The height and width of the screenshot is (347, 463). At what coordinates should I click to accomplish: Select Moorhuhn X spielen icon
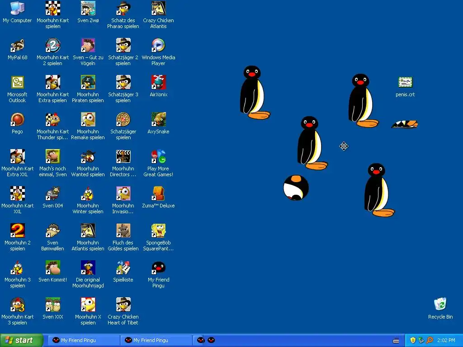pos(88,305)
